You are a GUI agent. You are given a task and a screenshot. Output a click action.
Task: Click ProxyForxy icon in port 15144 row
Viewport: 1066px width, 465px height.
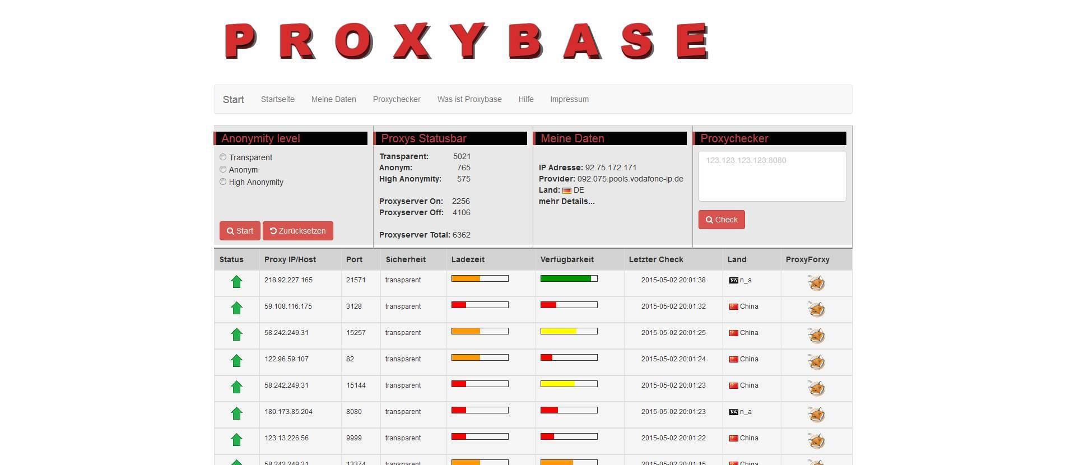coord(816,388)
